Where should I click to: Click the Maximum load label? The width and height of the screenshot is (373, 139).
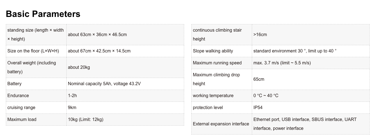click(x=22, y=120)
